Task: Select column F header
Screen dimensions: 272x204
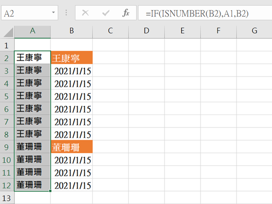Action: [219, 32]
